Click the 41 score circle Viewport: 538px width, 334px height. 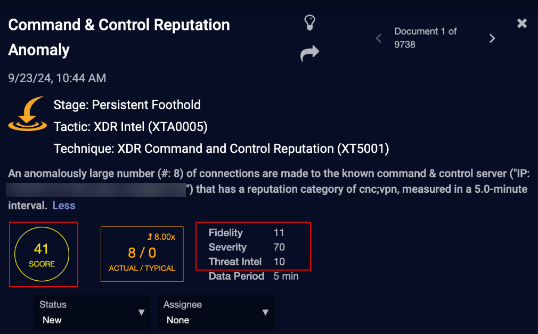(42, 254)
